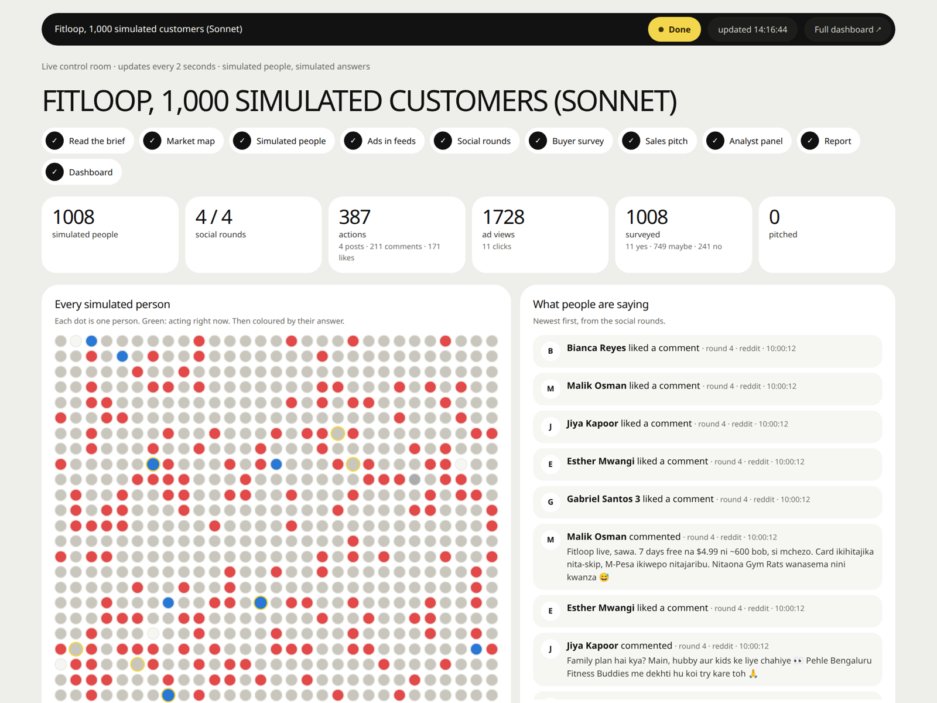The height and width of the screenshot is (703, 937).
Task: Click the 1728 ad views card
Action: pyautogui.click(x=540, y=234)
